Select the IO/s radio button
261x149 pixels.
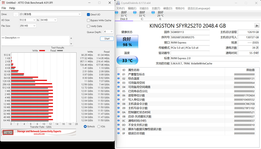click(99, 127)
